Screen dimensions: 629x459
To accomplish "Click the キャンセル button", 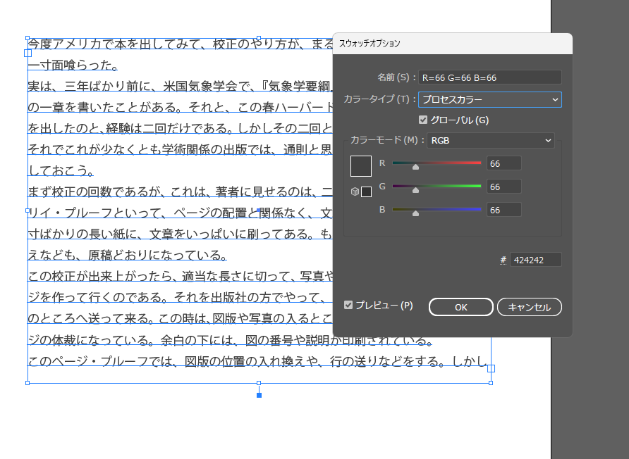I will tap(529, 307).
